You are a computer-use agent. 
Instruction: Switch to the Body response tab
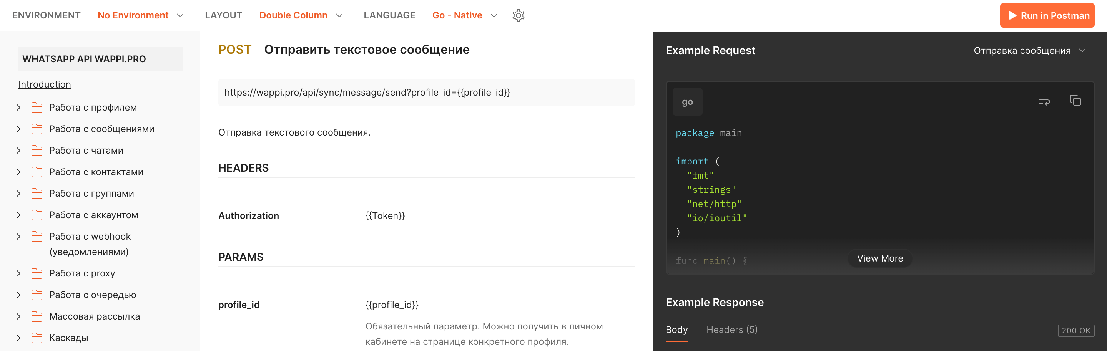676,329
